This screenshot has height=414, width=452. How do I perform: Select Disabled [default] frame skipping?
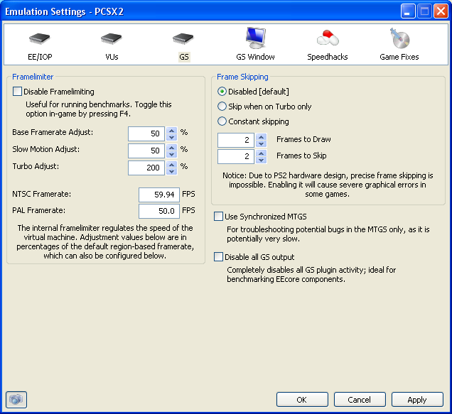pyautogui.click(x=222, y=92)
